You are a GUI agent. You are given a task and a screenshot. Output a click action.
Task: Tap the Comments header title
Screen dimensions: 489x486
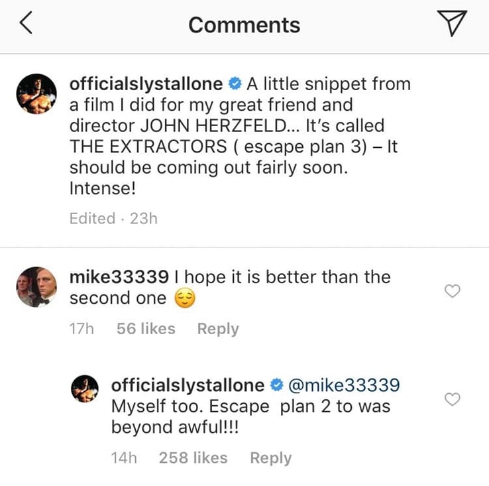coord(244,25)
